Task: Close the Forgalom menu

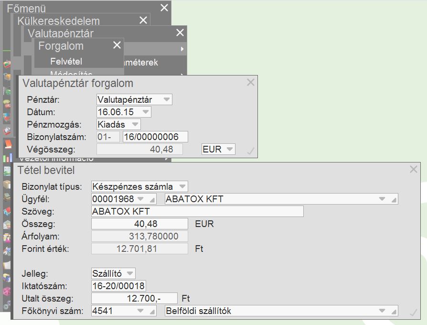Action: tap(117, 45)
